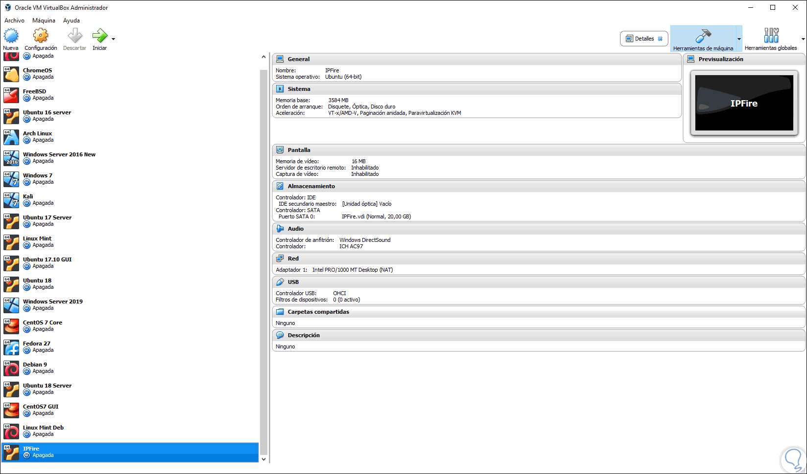Select the CentOS 7 Core icon
Image resolution: width=807 pixels, height=474 pixels.
point(11,326)
